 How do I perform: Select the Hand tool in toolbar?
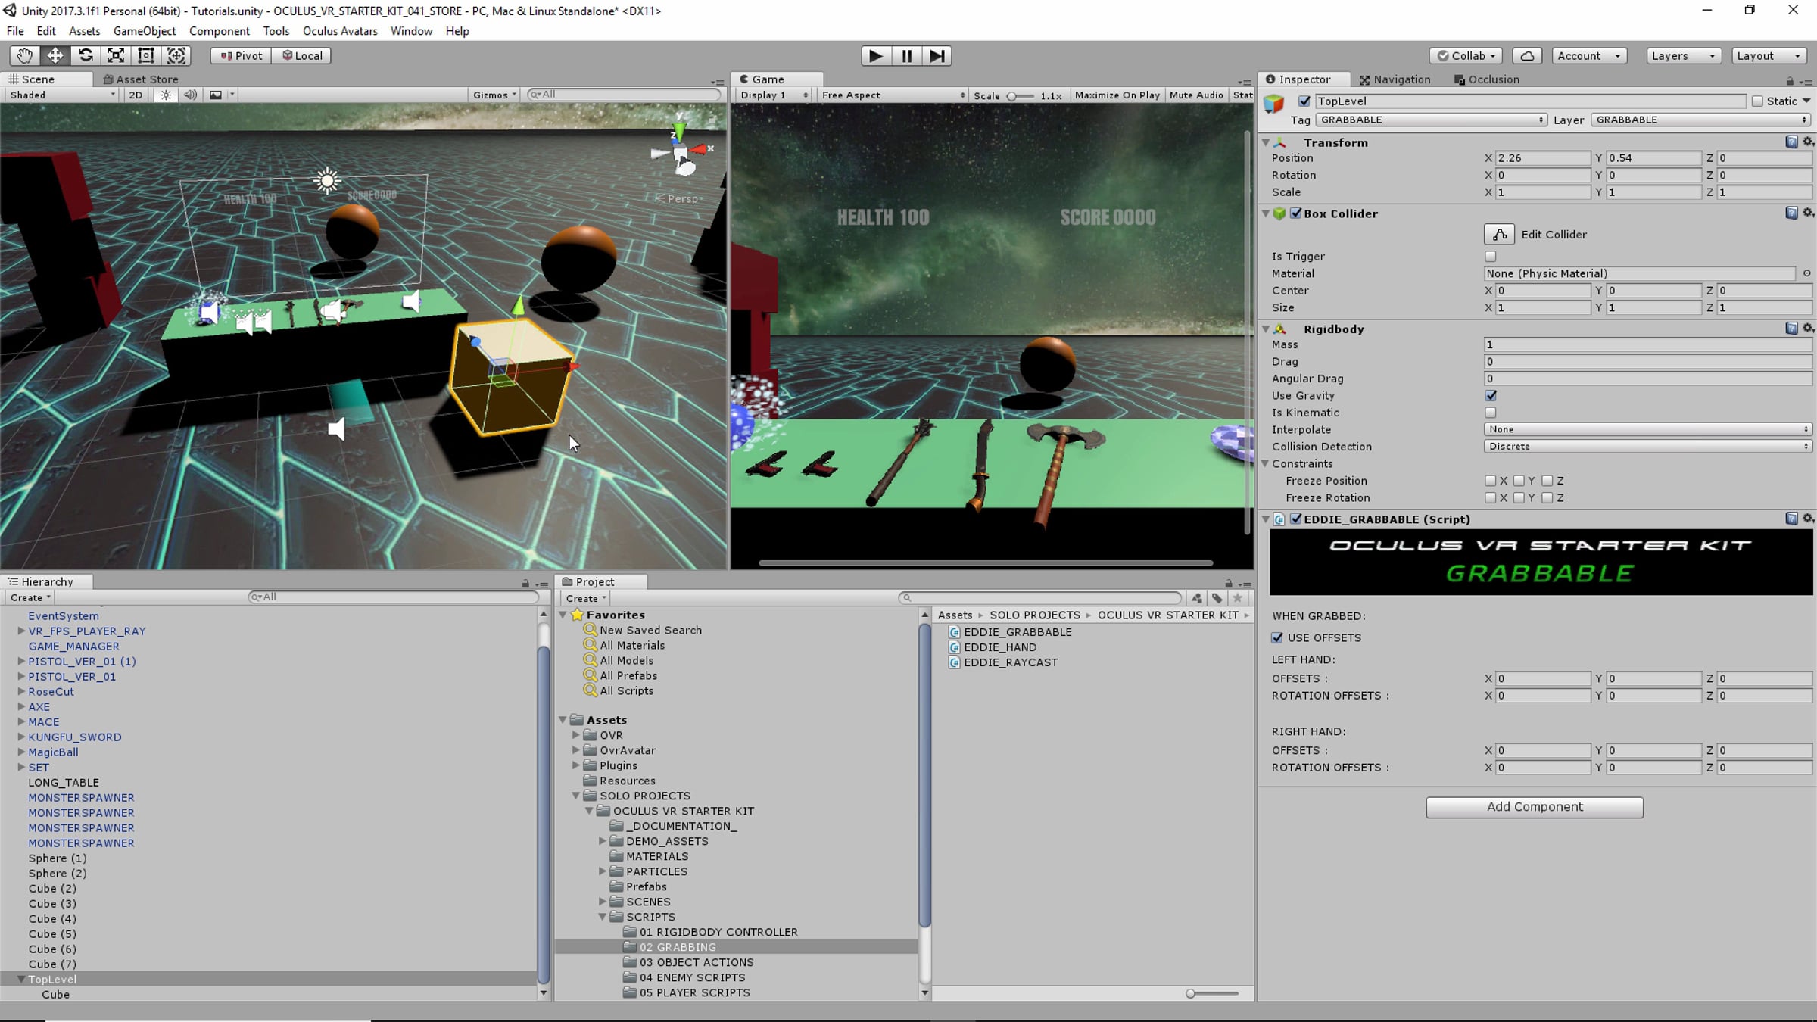coord(24,55)
